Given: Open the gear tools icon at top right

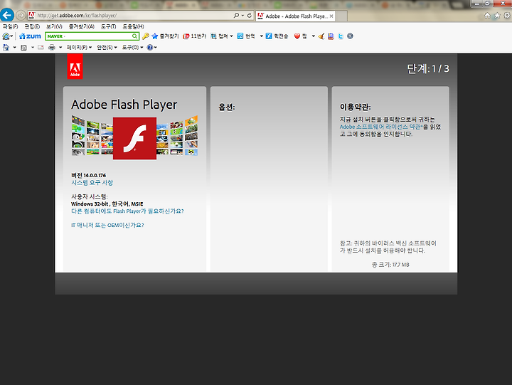Looking at the screenshot, I should 507,16.
